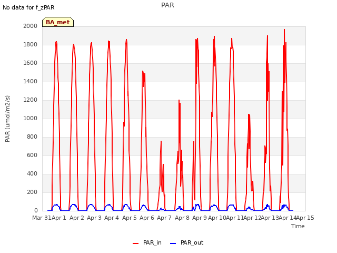Click the 200 y-axis tick label

tap(32, 192)
